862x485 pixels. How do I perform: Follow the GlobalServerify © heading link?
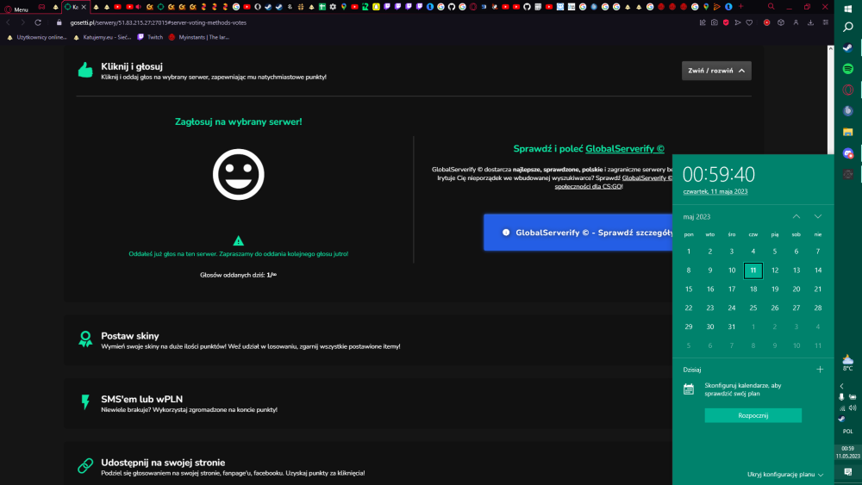624,149
